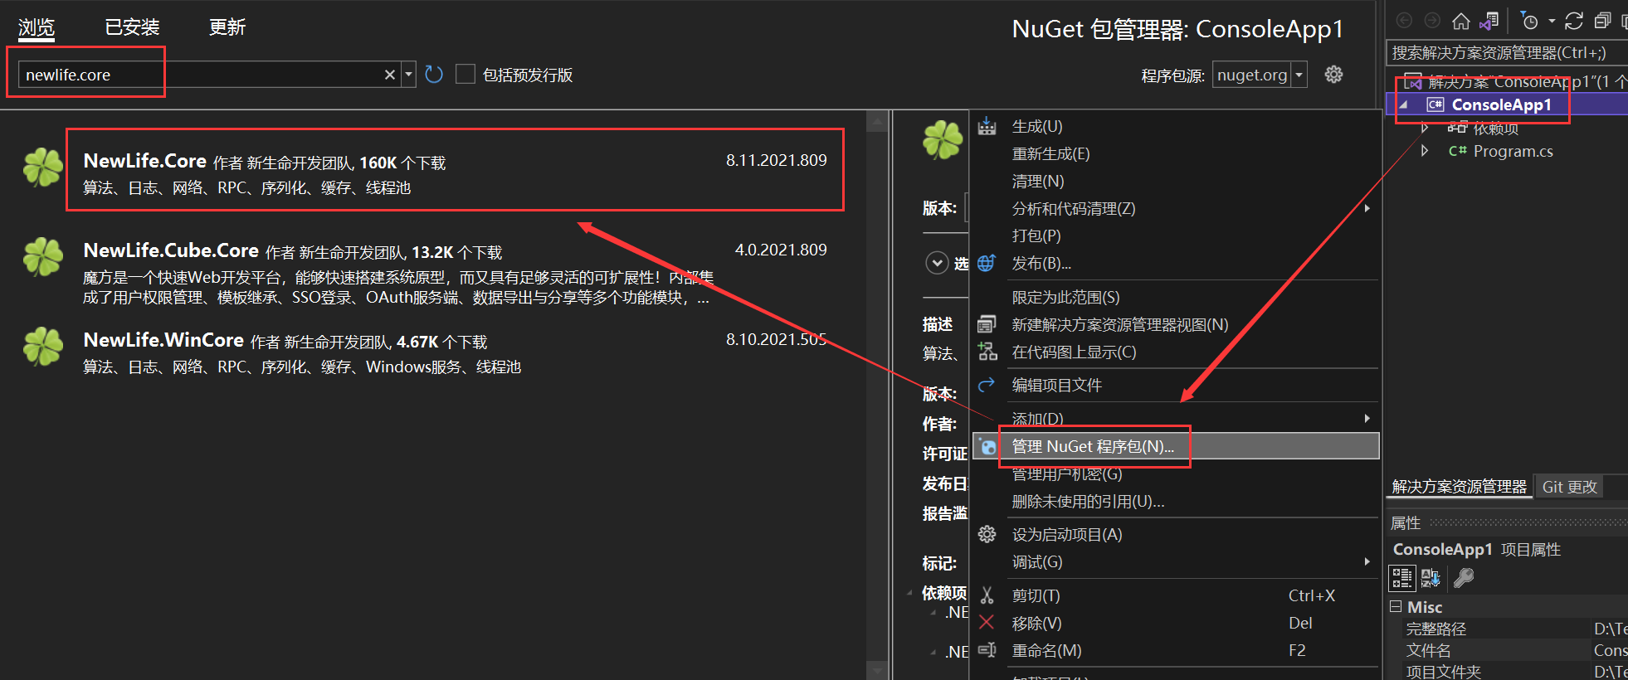
Task: Click the scissors cut icon
Action: 987,595
